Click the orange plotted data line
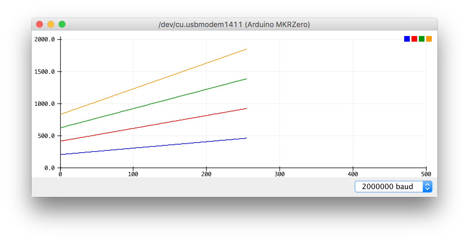The height and width of the screenshot is (242, 469). click(x=154, y=82)
